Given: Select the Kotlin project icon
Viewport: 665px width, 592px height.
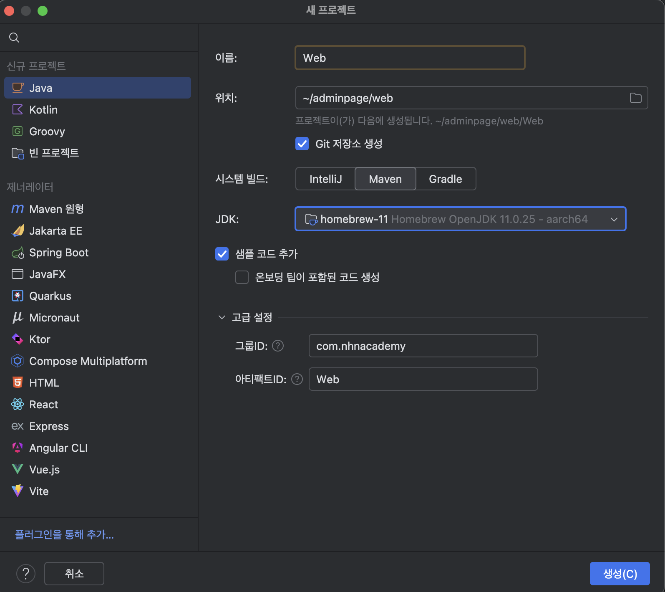Looking at the screenshot, I should click(18, 109).
